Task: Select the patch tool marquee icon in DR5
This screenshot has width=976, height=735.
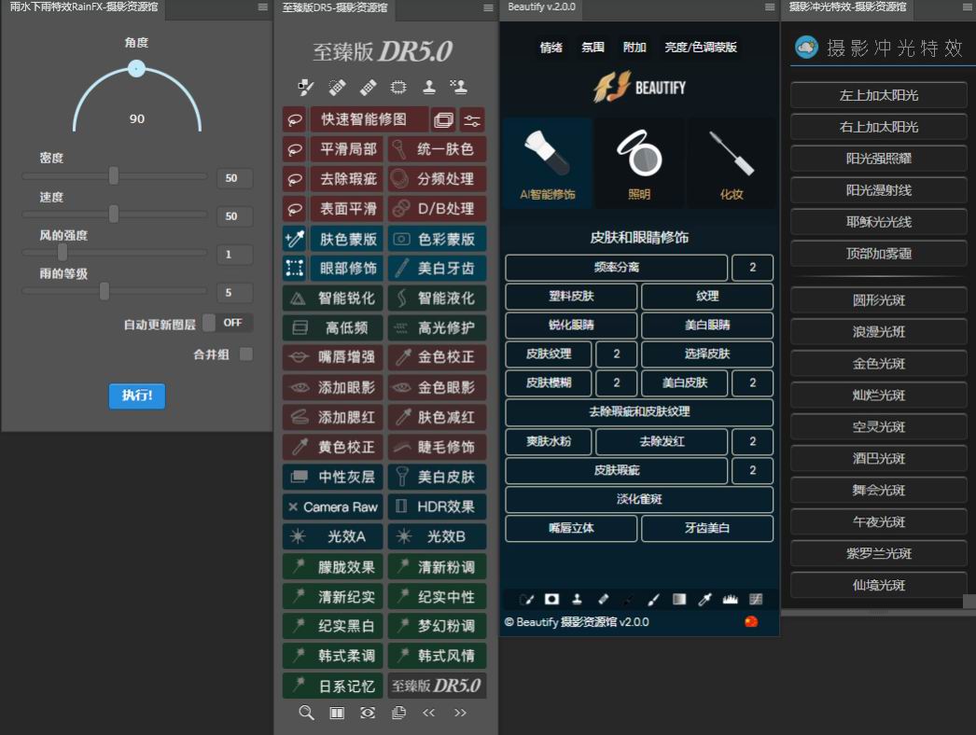Action: click(398, 87)
